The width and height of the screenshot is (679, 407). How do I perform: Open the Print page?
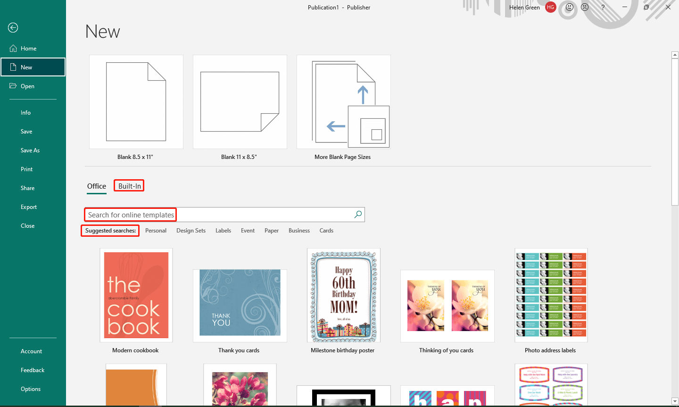coord(27,169)
